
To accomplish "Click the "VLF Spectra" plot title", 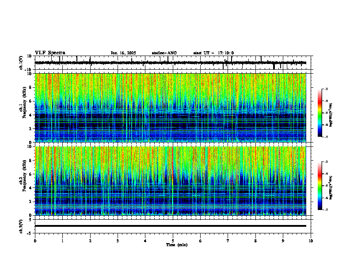I will 50,53.
